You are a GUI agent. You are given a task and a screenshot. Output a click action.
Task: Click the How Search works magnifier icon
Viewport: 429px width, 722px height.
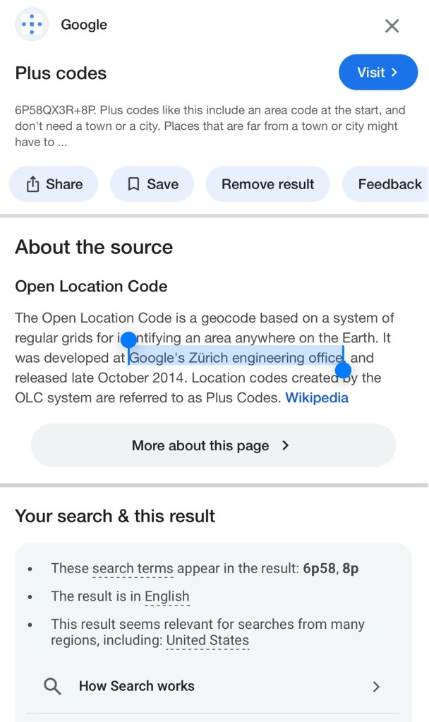[52, 686]
